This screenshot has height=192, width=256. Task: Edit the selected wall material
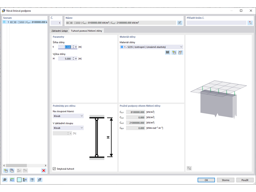pyautogui.click(x=180, y=53)
